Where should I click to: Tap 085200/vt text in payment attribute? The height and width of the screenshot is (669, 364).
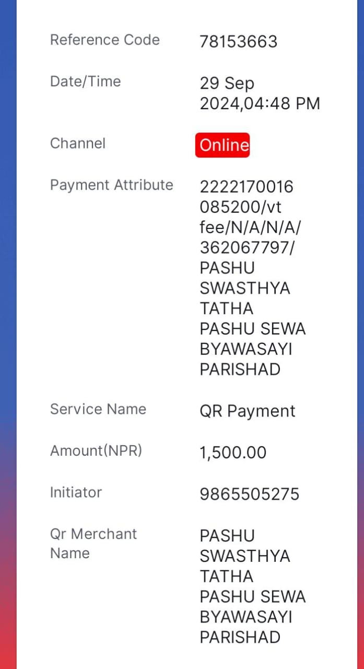(241, 207)
